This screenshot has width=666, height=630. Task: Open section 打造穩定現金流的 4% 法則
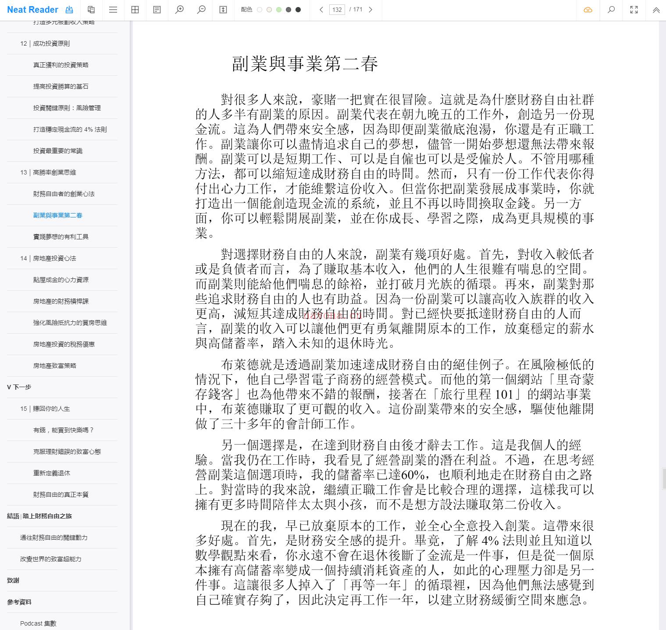(70, 129)
